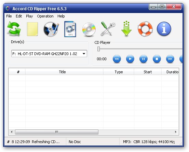This screenshot has width=189, height=152.
Task: Open the Play menu
Action: pyautogui.click(x=29, y=16)
